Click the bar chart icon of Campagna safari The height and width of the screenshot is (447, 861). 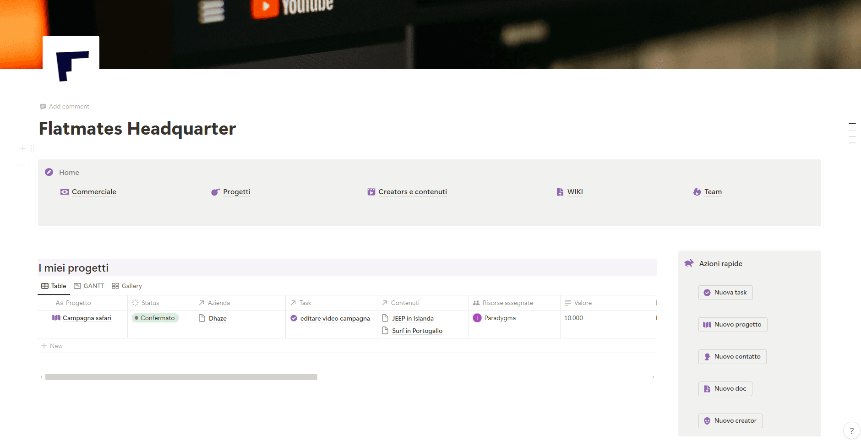point(56,318)
